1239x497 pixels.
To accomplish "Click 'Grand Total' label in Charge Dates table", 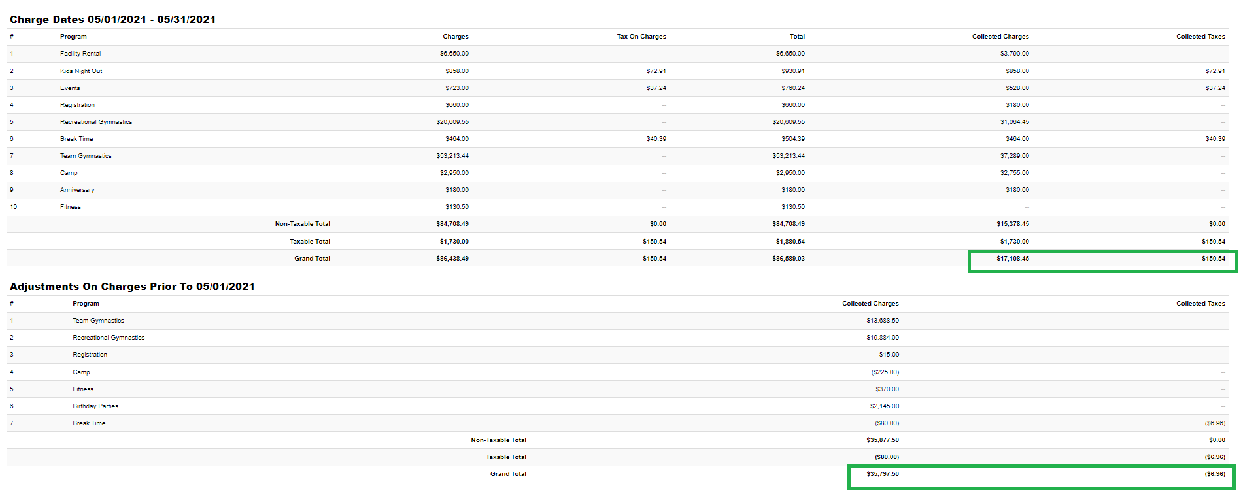I will [312, 259].
